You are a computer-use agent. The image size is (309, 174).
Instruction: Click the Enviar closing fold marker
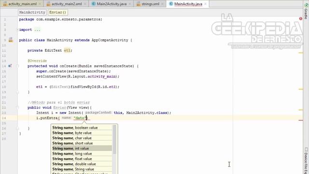pyautogui.click(x=17, y=128)
